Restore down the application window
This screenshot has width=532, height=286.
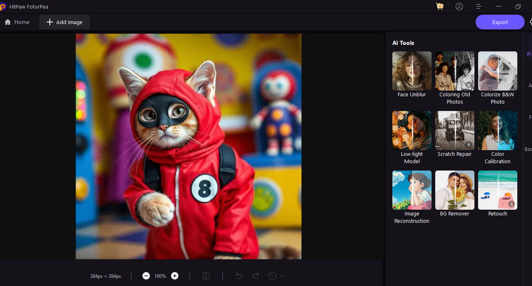click(518, 6)
